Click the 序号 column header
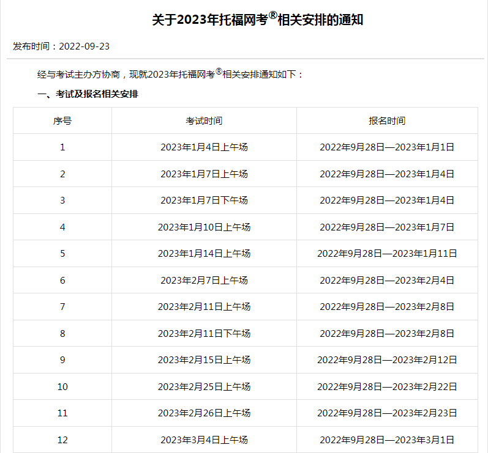The height and width of the screenshot is (453, 488). point(62,121)
